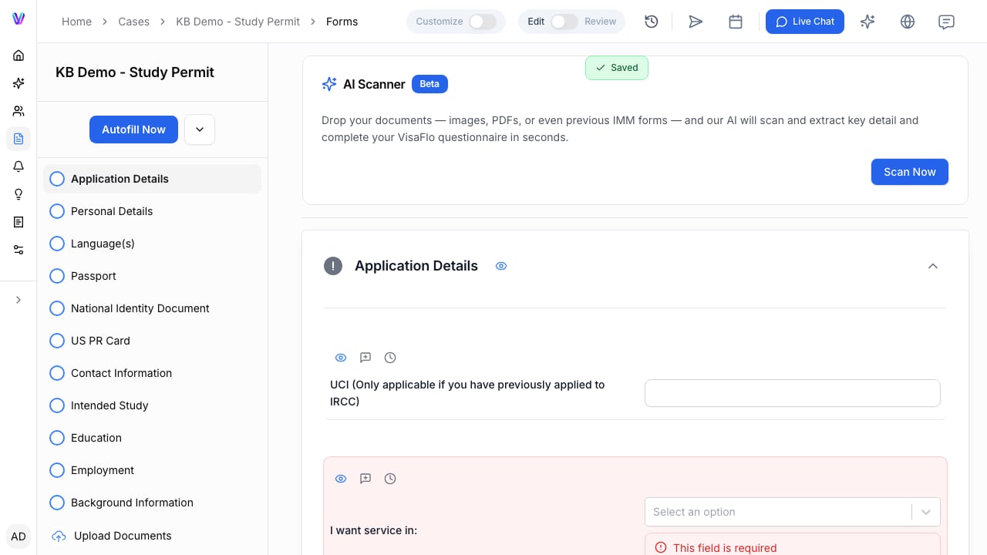This screenshot has width=987, height=555.
Task: Open the history clock icon in top bar
Action: coord(652,22)
